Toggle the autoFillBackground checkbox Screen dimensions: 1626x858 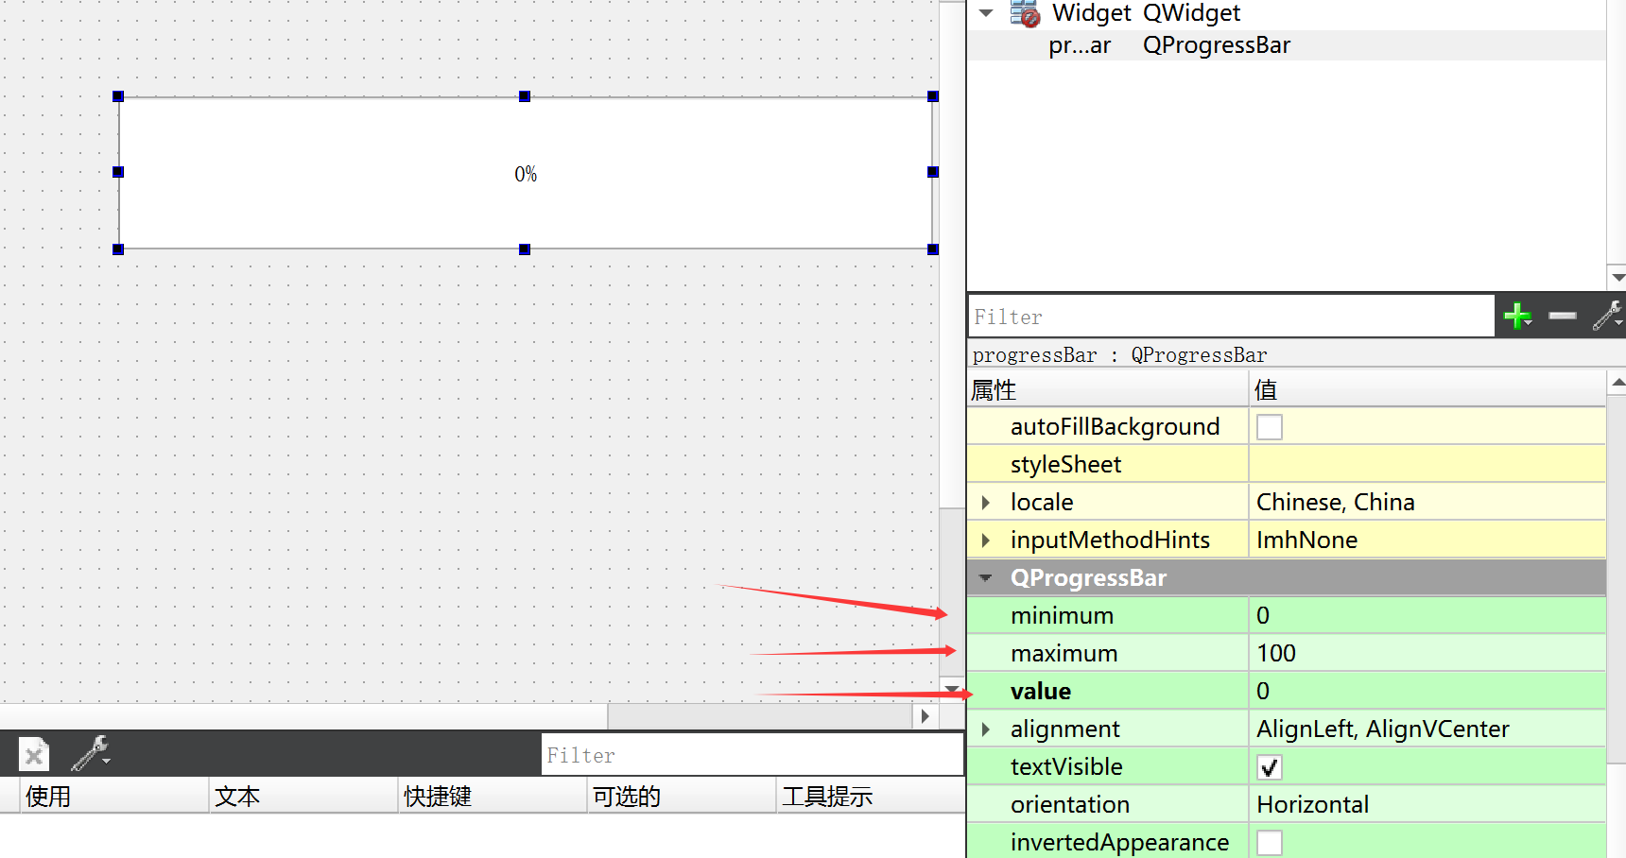[x=1270, y=427]
